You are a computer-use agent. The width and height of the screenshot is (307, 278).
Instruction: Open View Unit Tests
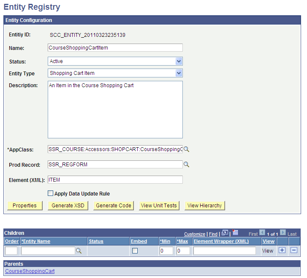click(159, 205)
